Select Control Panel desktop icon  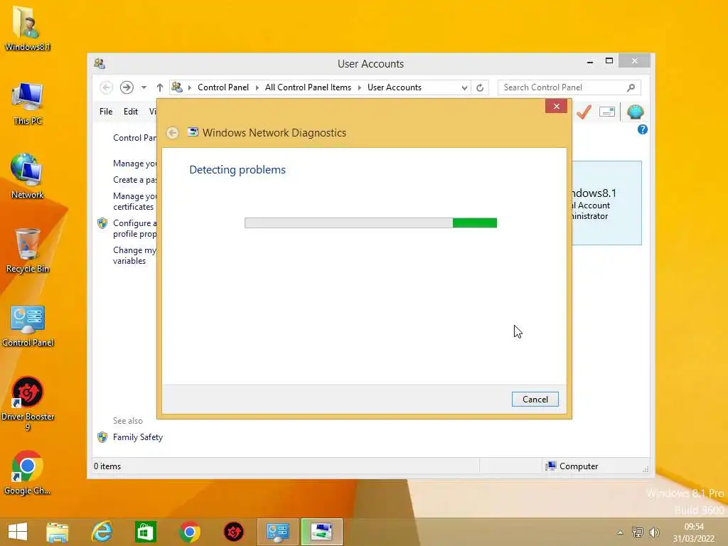tap(28, 326)
